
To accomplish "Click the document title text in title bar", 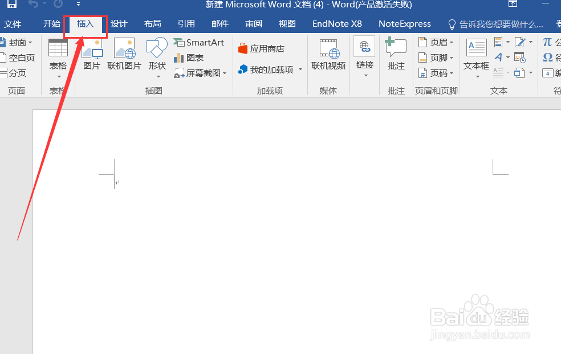I will tap(308, 5).
